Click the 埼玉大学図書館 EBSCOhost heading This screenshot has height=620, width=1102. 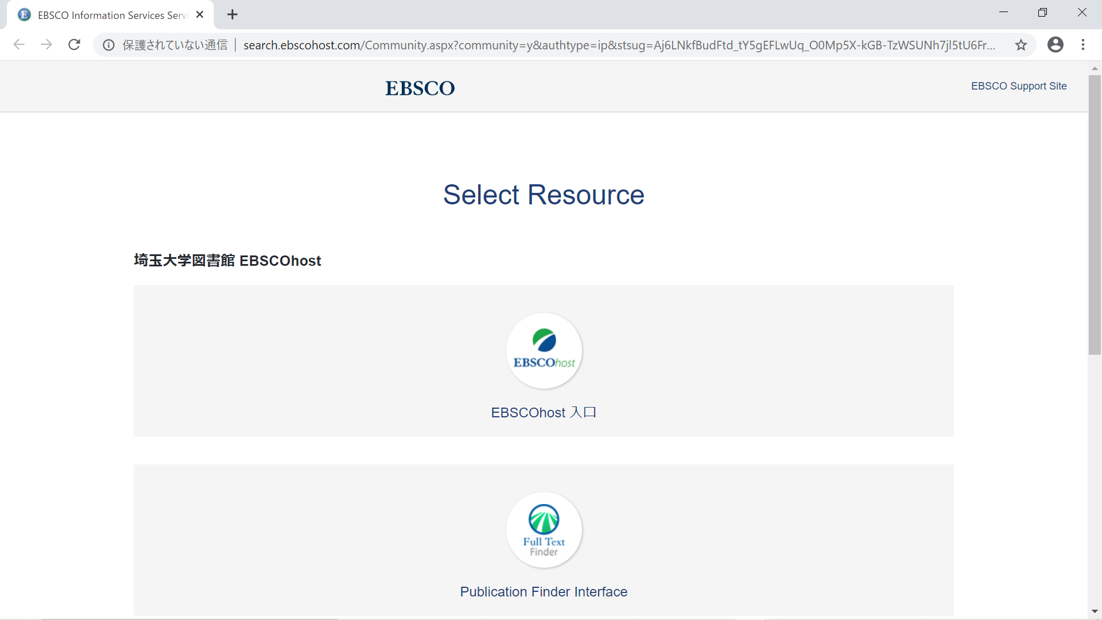tap(227, 261)
